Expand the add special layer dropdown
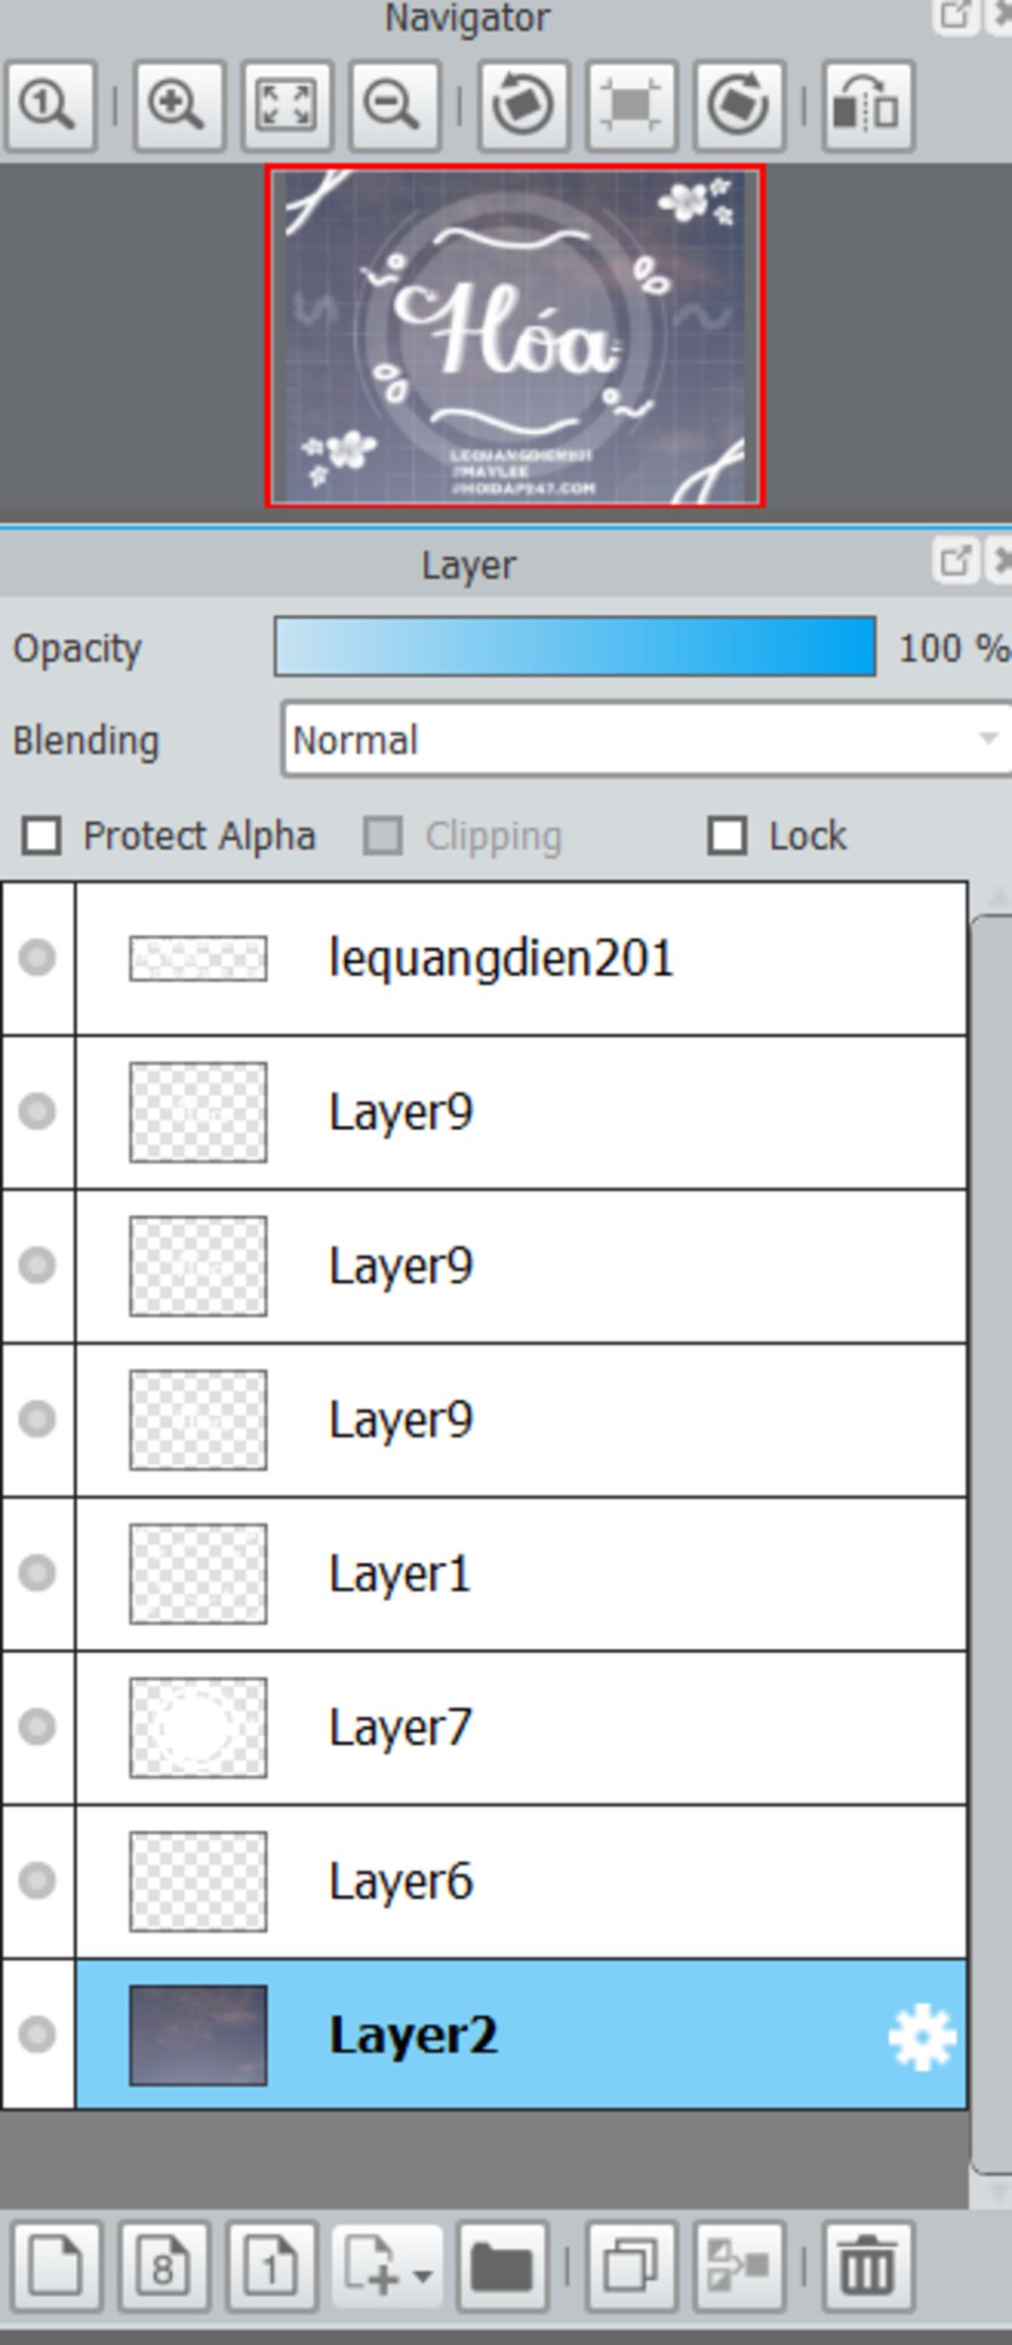This screenshot has height=2345, width=1012. point(387,2266)
